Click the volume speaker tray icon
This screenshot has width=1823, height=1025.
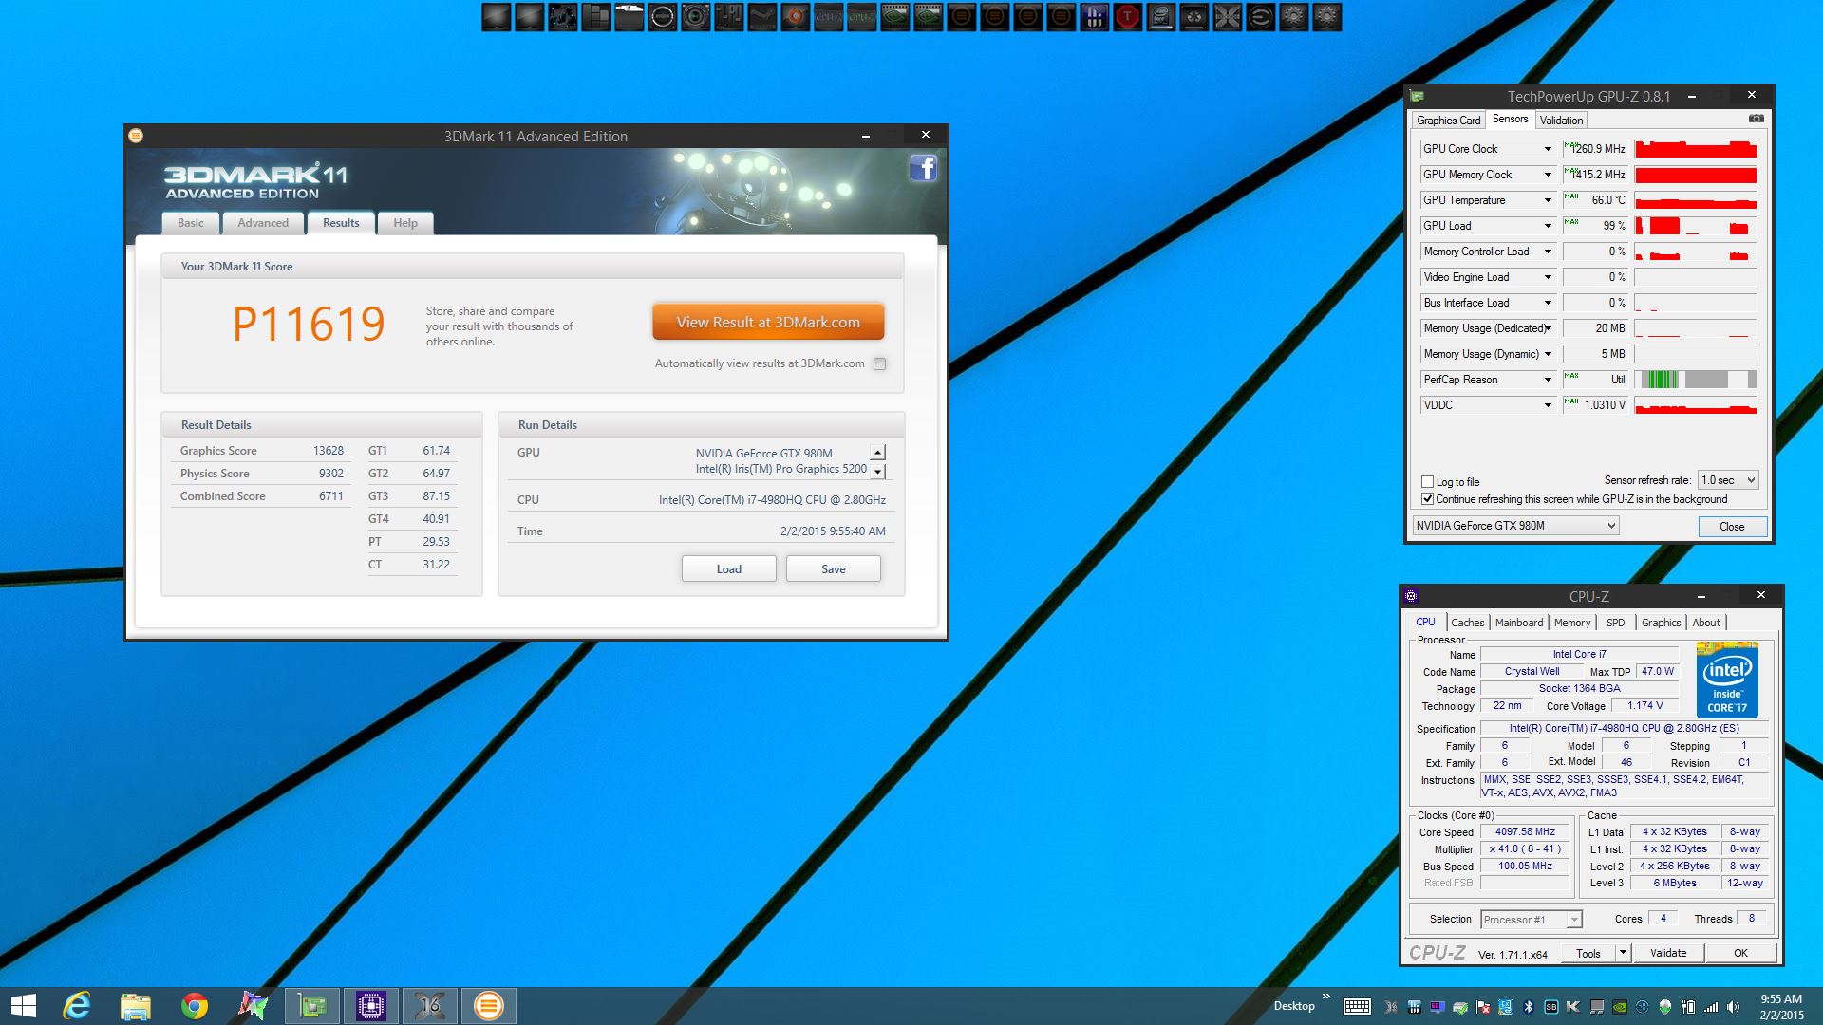pos(1733,1007)
